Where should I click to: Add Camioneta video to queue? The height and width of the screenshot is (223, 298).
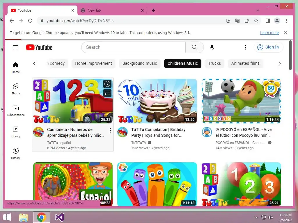click(107, 93)
